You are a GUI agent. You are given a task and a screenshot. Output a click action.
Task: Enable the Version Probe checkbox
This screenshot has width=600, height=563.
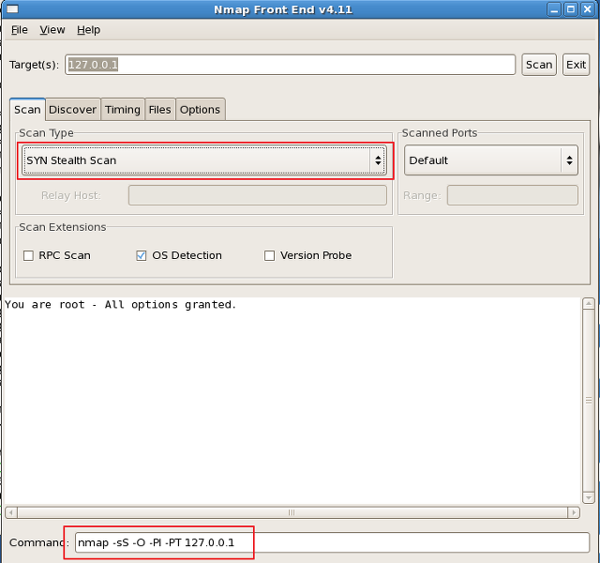coord(269,255)
